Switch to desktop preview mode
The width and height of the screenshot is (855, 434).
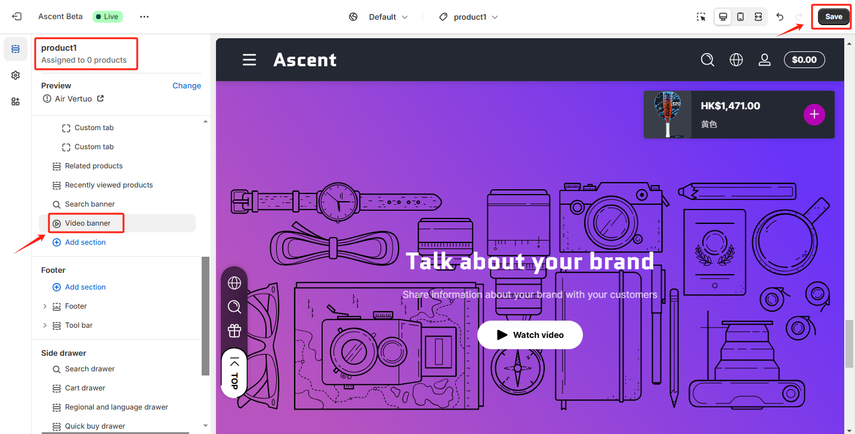723,17
